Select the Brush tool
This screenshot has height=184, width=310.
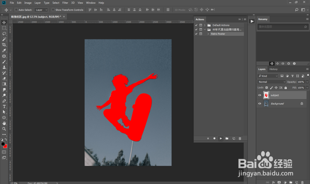[4, 62]
